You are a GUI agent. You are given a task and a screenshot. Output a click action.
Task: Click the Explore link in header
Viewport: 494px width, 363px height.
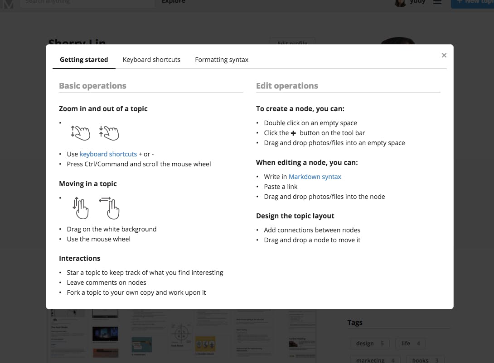[x=173, y=2]
